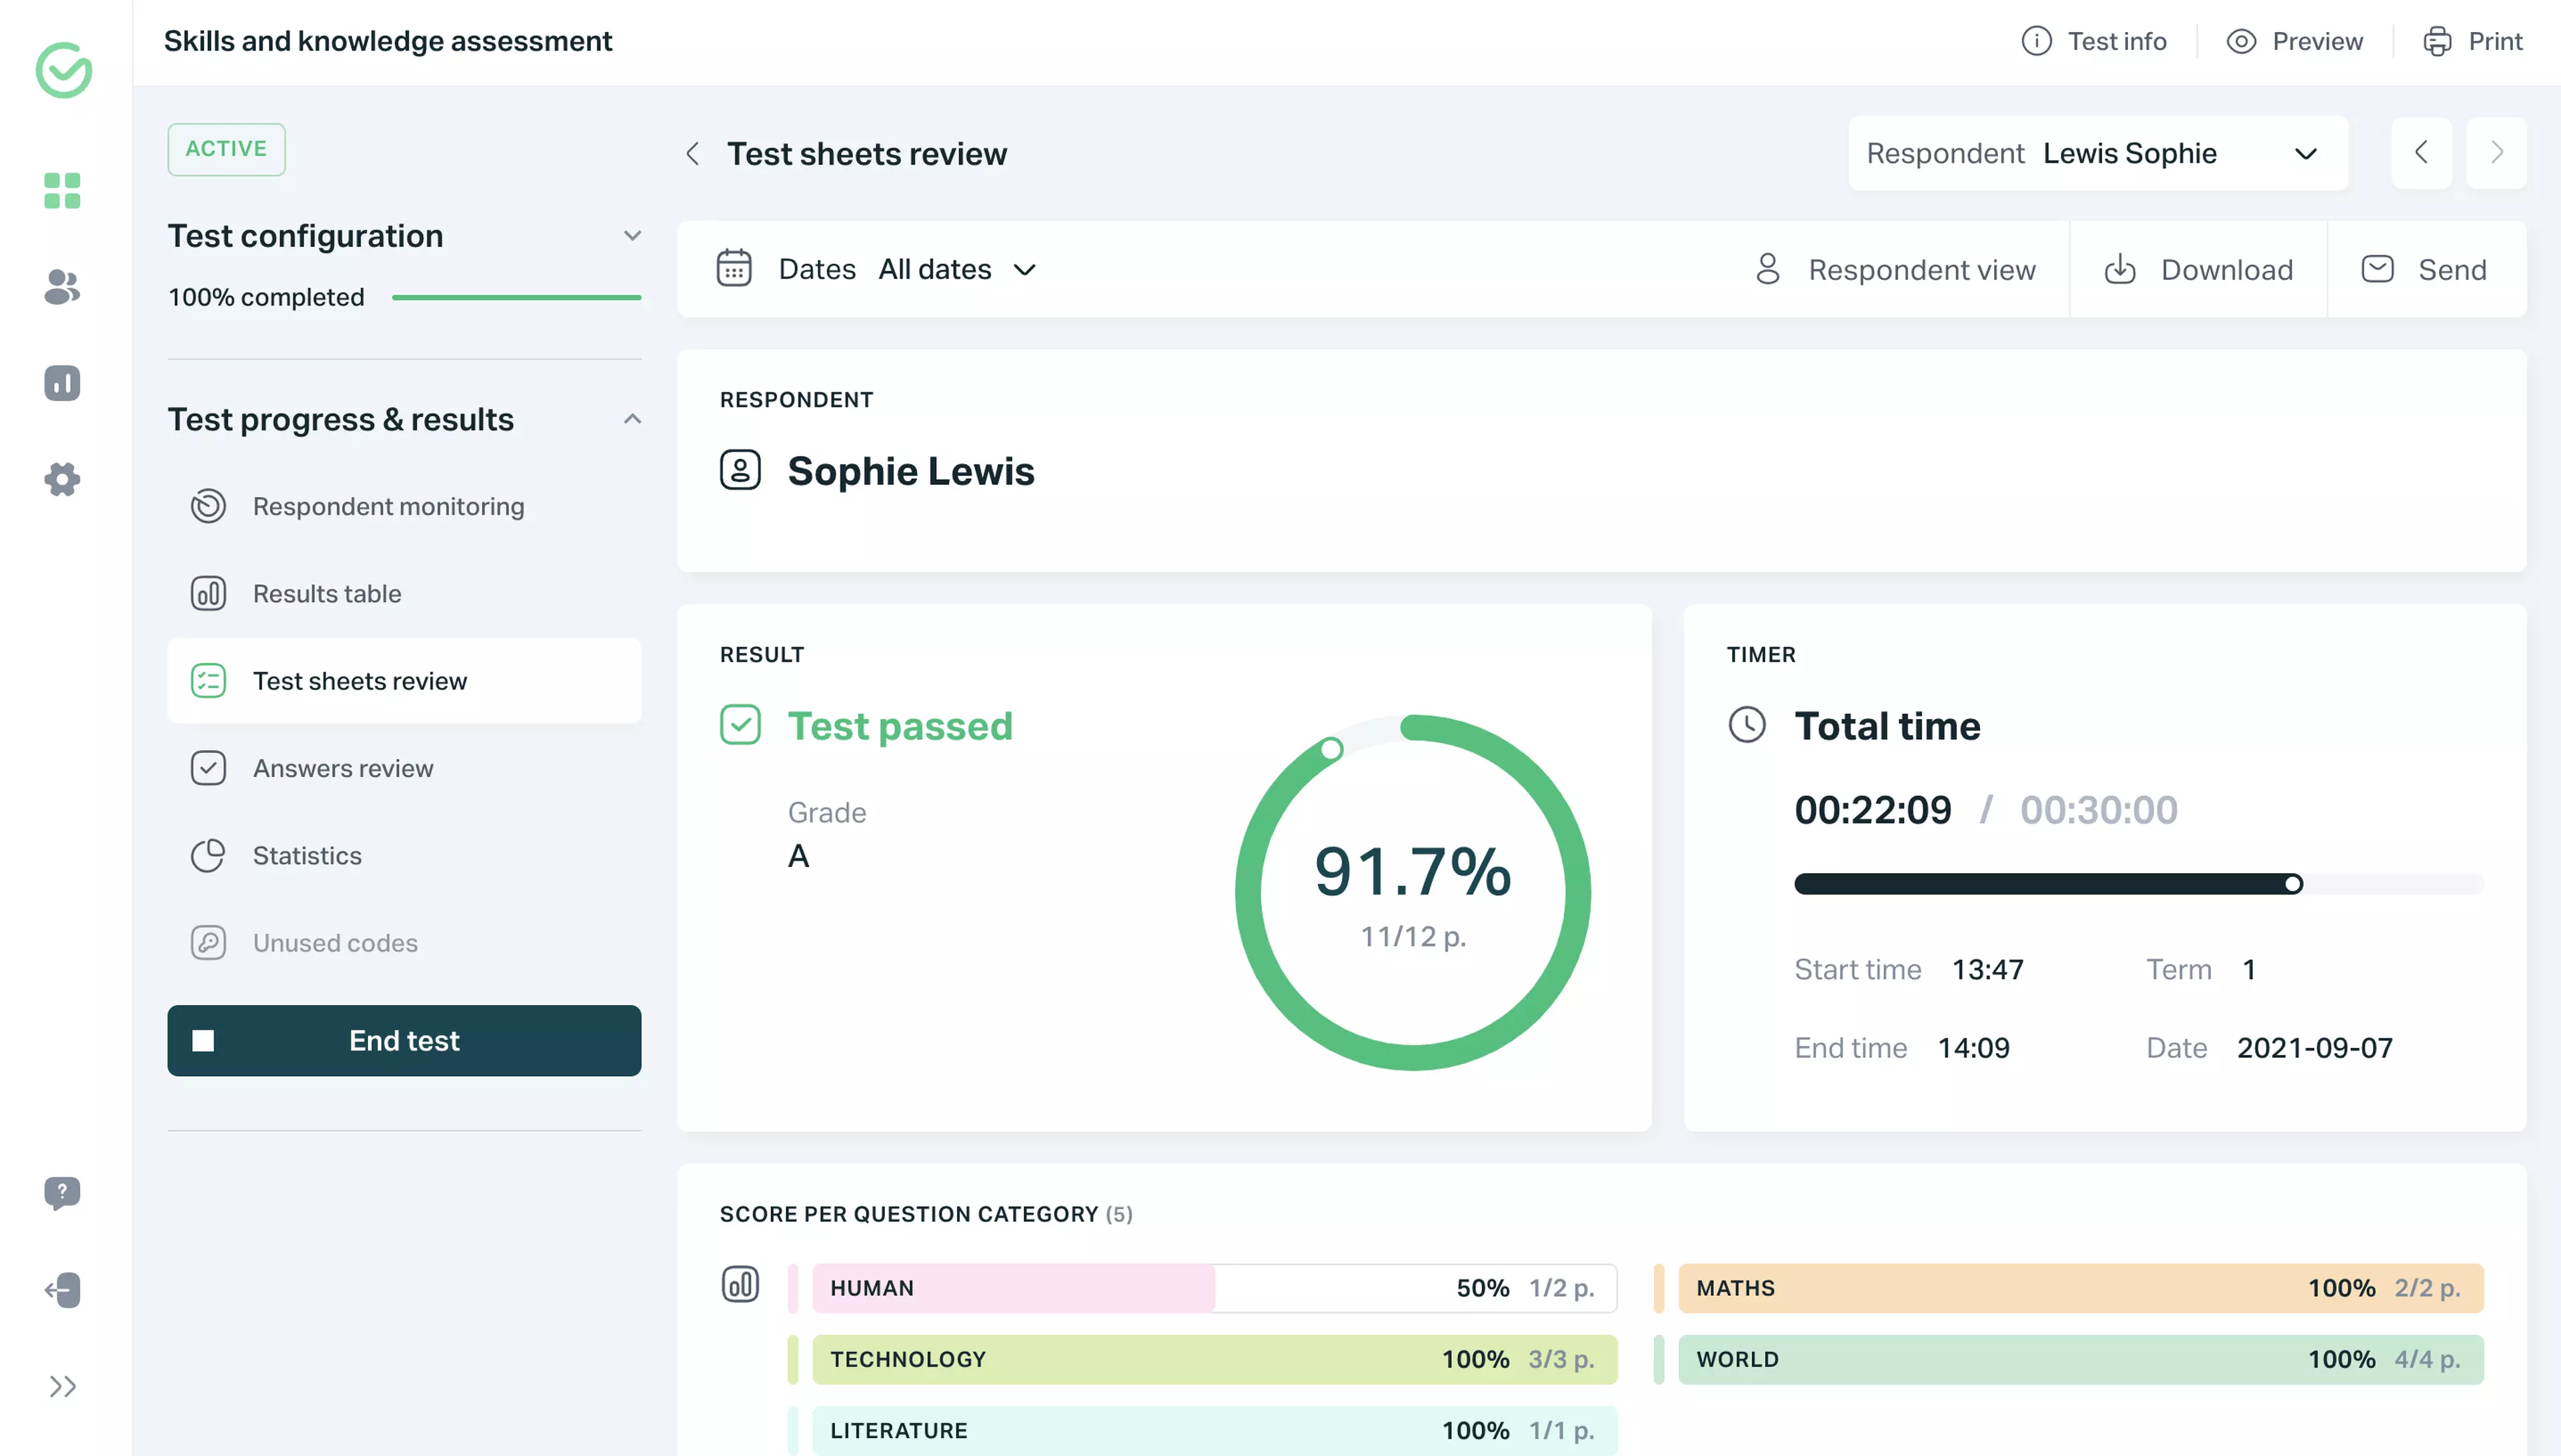Click the total time progress bar handle

(x=2293, y=884)
